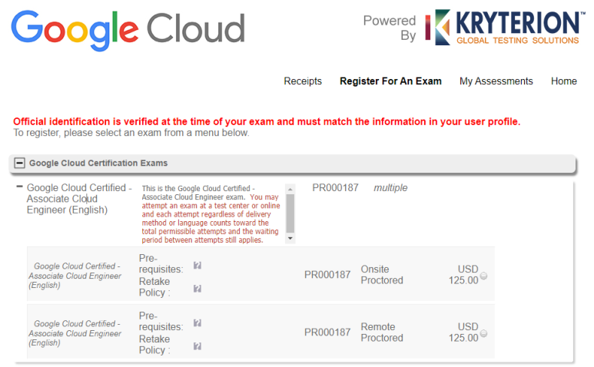Click the italic 'multiple' delivery label
This screenshot has width=594, height=367.
click(x=390, y=187)
